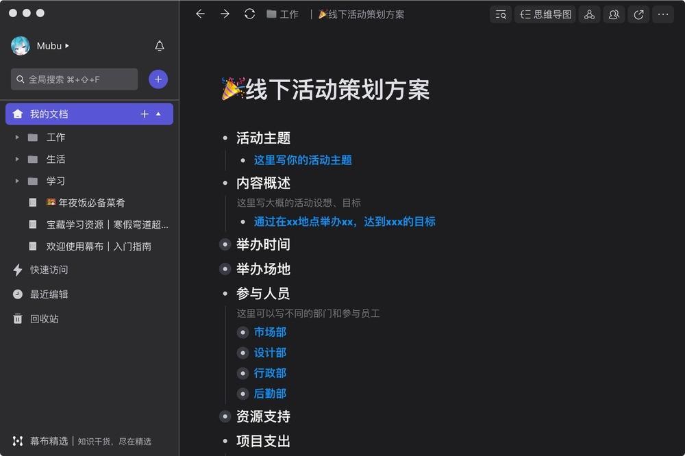
Task: Select 我的文档 in the sidebar
Action: 89,114
